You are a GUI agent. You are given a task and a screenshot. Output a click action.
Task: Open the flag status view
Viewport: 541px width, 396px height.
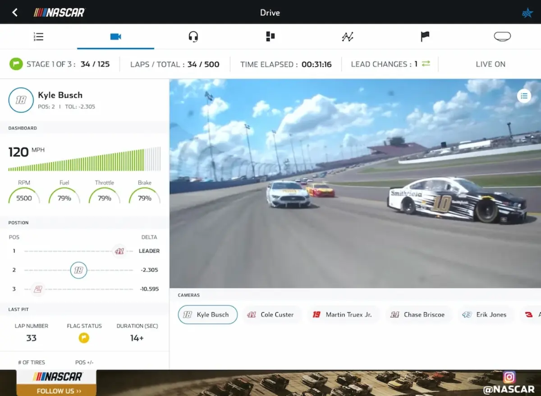tap(425, 37)
